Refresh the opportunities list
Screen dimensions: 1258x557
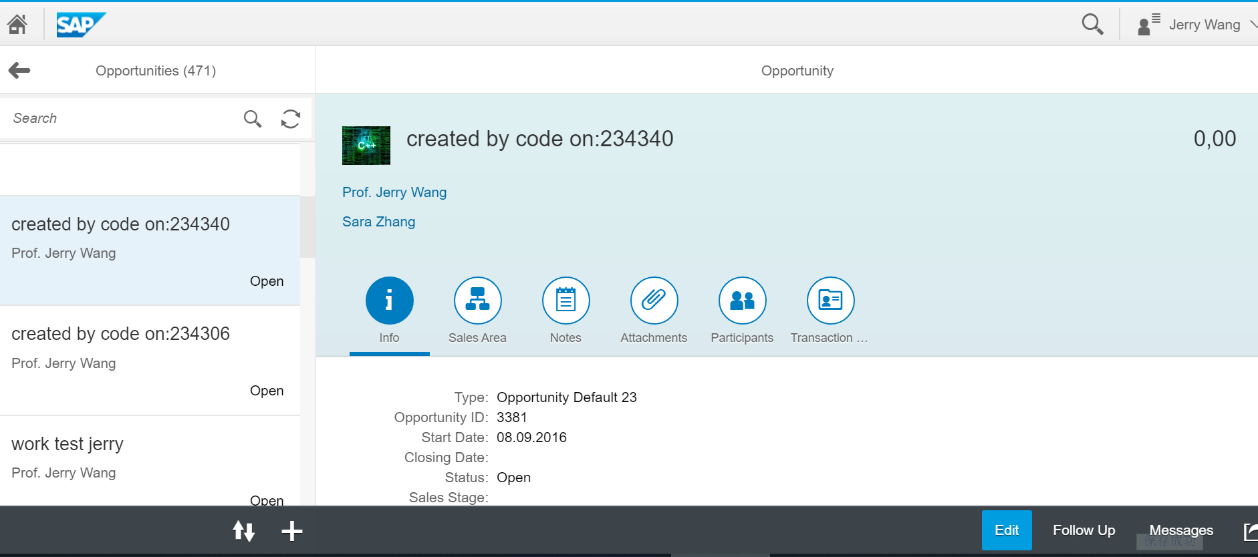point(291,118)
